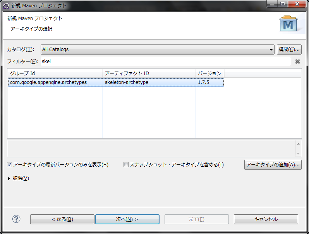Sort by バージョン column header
309x234 pixels.
(210, 73)
